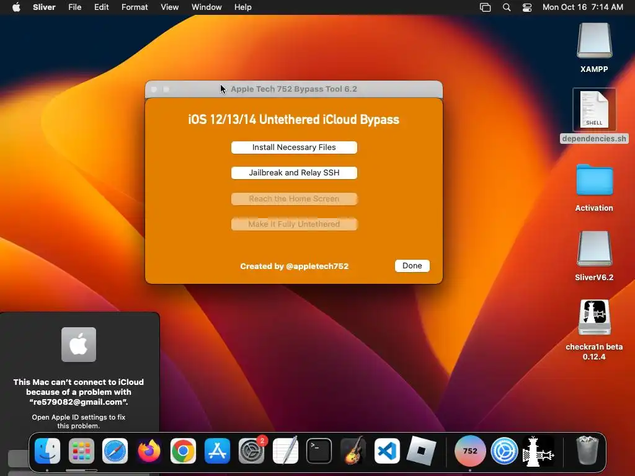Click the 752 Sliver app in dock
Viewport: 635px width, 476px height.
[470, 451]
